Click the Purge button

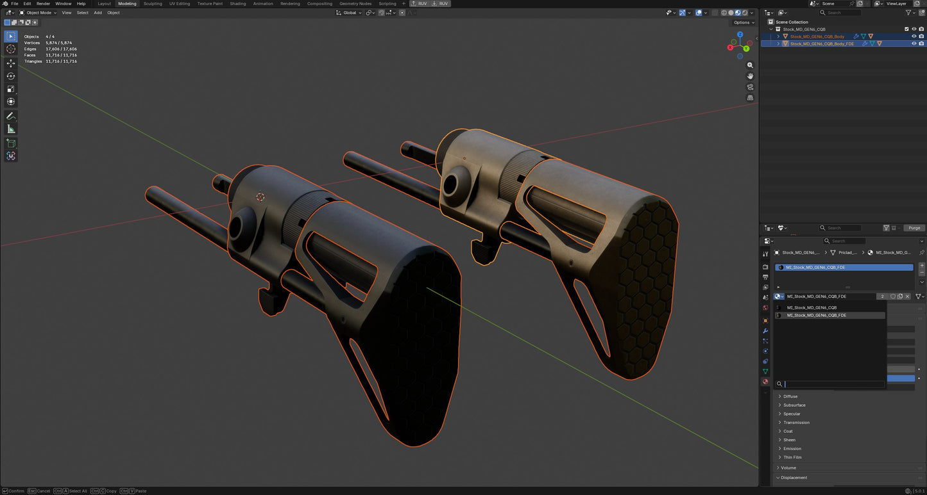coord(914,228)
